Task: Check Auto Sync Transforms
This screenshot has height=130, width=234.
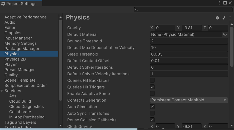Action: pyautogui.click(x=152, y=113)
